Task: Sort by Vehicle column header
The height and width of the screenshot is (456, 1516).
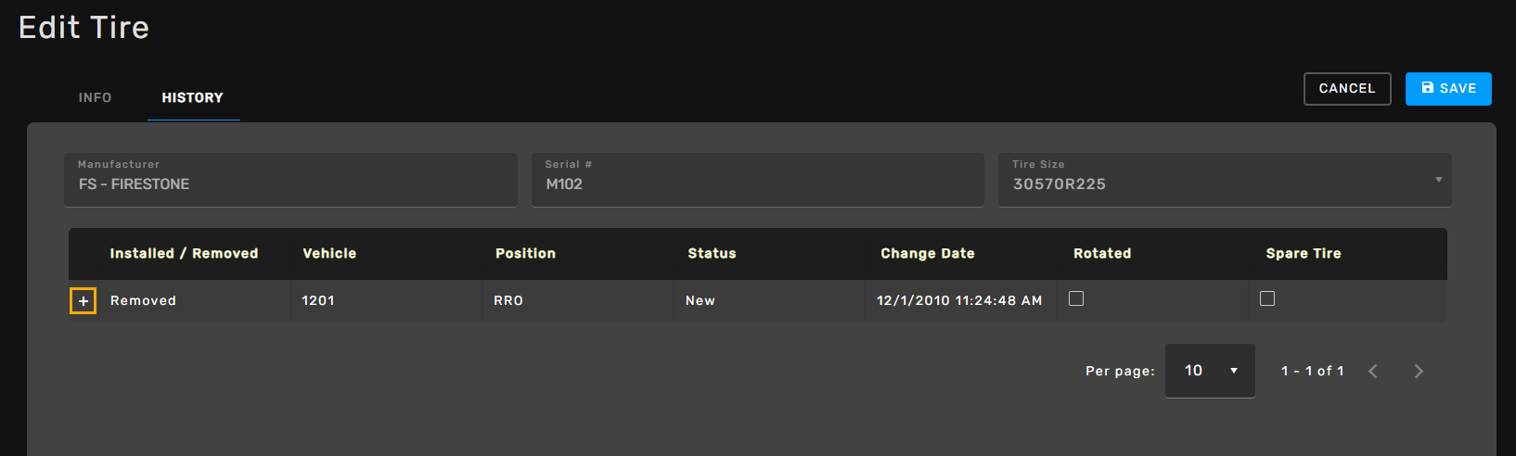Action: coord(329,254)
